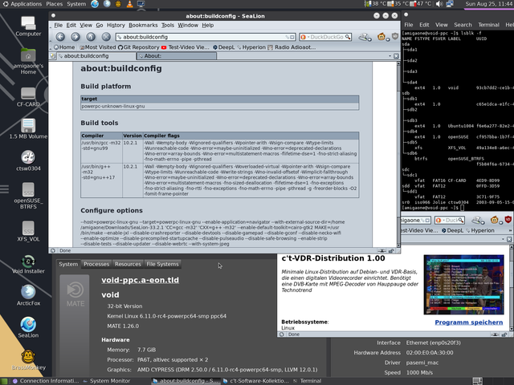Launch BrassMonkey from the desktop
Viewport: 514px width, 385px height.
click(x=28, y=359)
